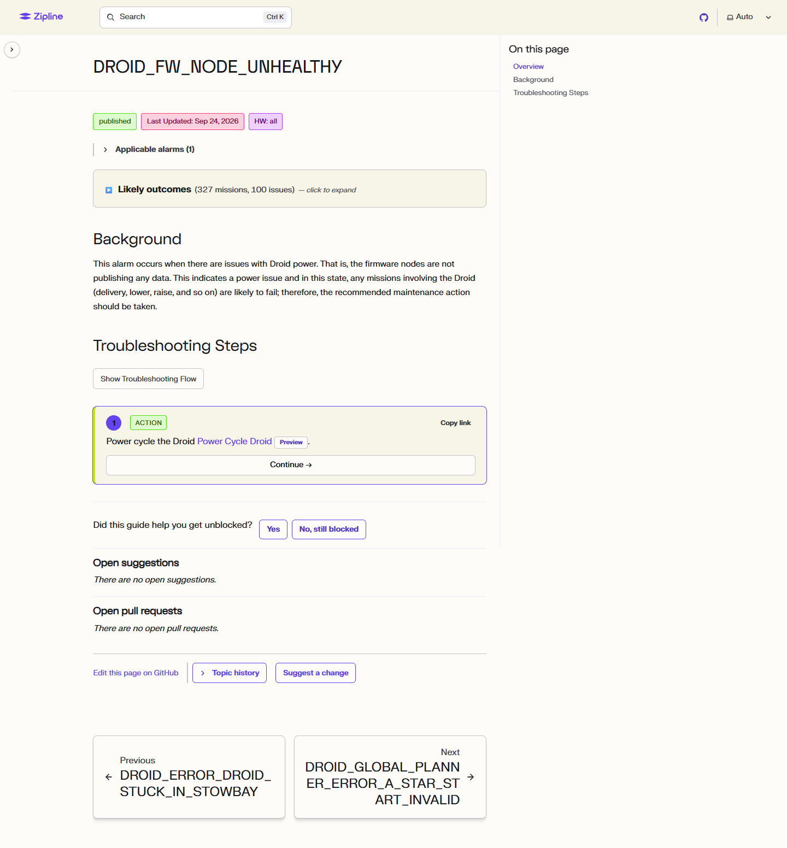Select No, still blocked
The height and width of the screenshot is (848, 787).
click(x=329, y=529)
